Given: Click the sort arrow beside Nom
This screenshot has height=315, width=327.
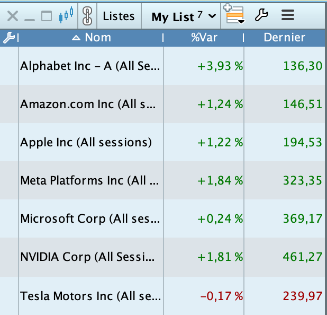Looking at the screenshot, I should pyautogui.click(x=77, y=38).
